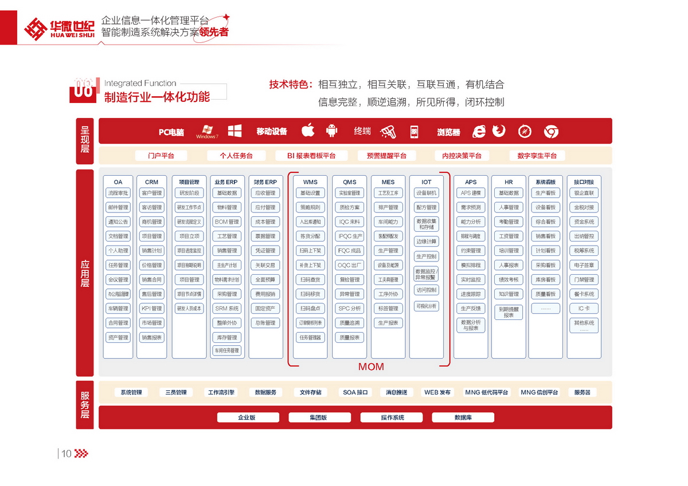Click IQC 来料 in the QMS column
Viewport: 688px width, 486px height.
pyautogui.click(x=349, y=222)
